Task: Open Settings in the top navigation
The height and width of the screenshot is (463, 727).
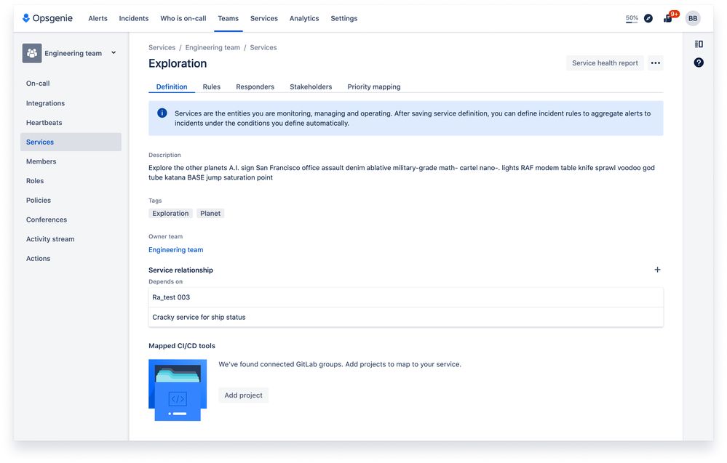Action: [344, 18]
